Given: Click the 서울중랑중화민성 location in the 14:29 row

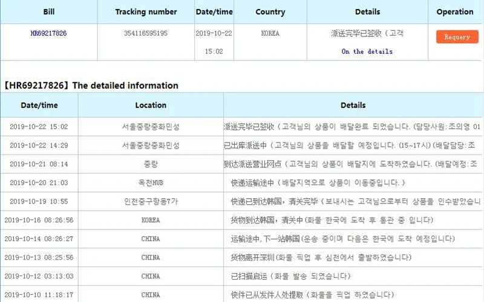Looking at the screenshot, I should (x=151, y=146).
